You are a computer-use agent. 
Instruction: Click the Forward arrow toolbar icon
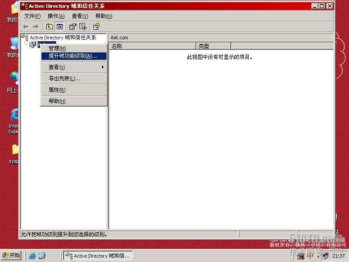point(36,27)
